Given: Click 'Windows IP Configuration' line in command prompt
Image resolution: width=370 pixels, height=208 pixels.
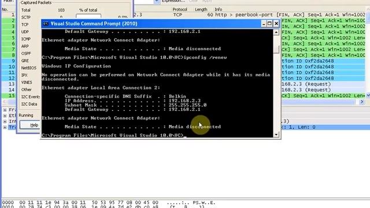Looking at the screenshot, I should pyautogui.click(x=76, y=66).
